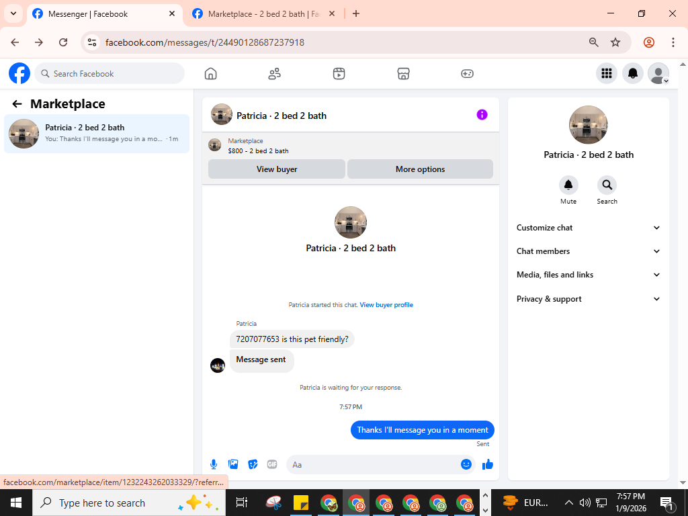Go forward in browser history
Screen dimensions: 688x516
pyautogui.click(x=39, y=42)
